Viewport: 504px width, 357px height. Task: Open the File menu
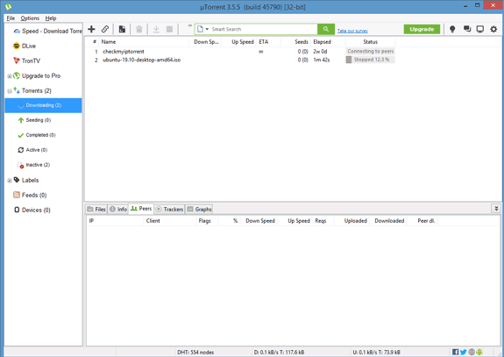click(11, 18)
